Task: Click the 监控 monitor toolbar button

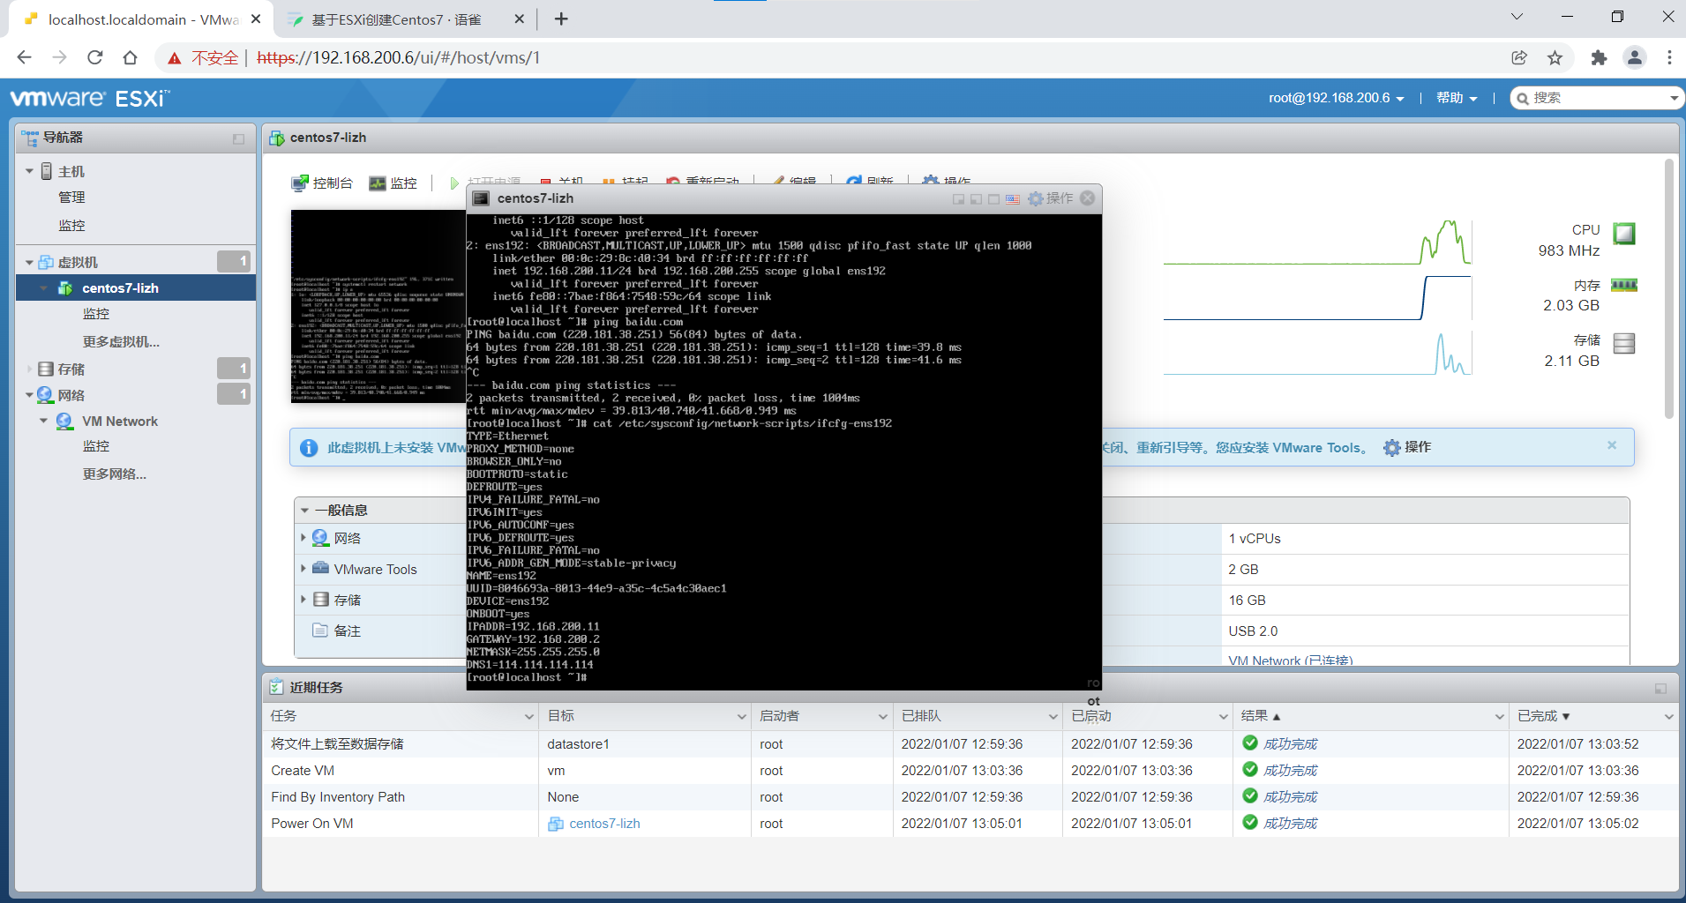Action: 393,183
